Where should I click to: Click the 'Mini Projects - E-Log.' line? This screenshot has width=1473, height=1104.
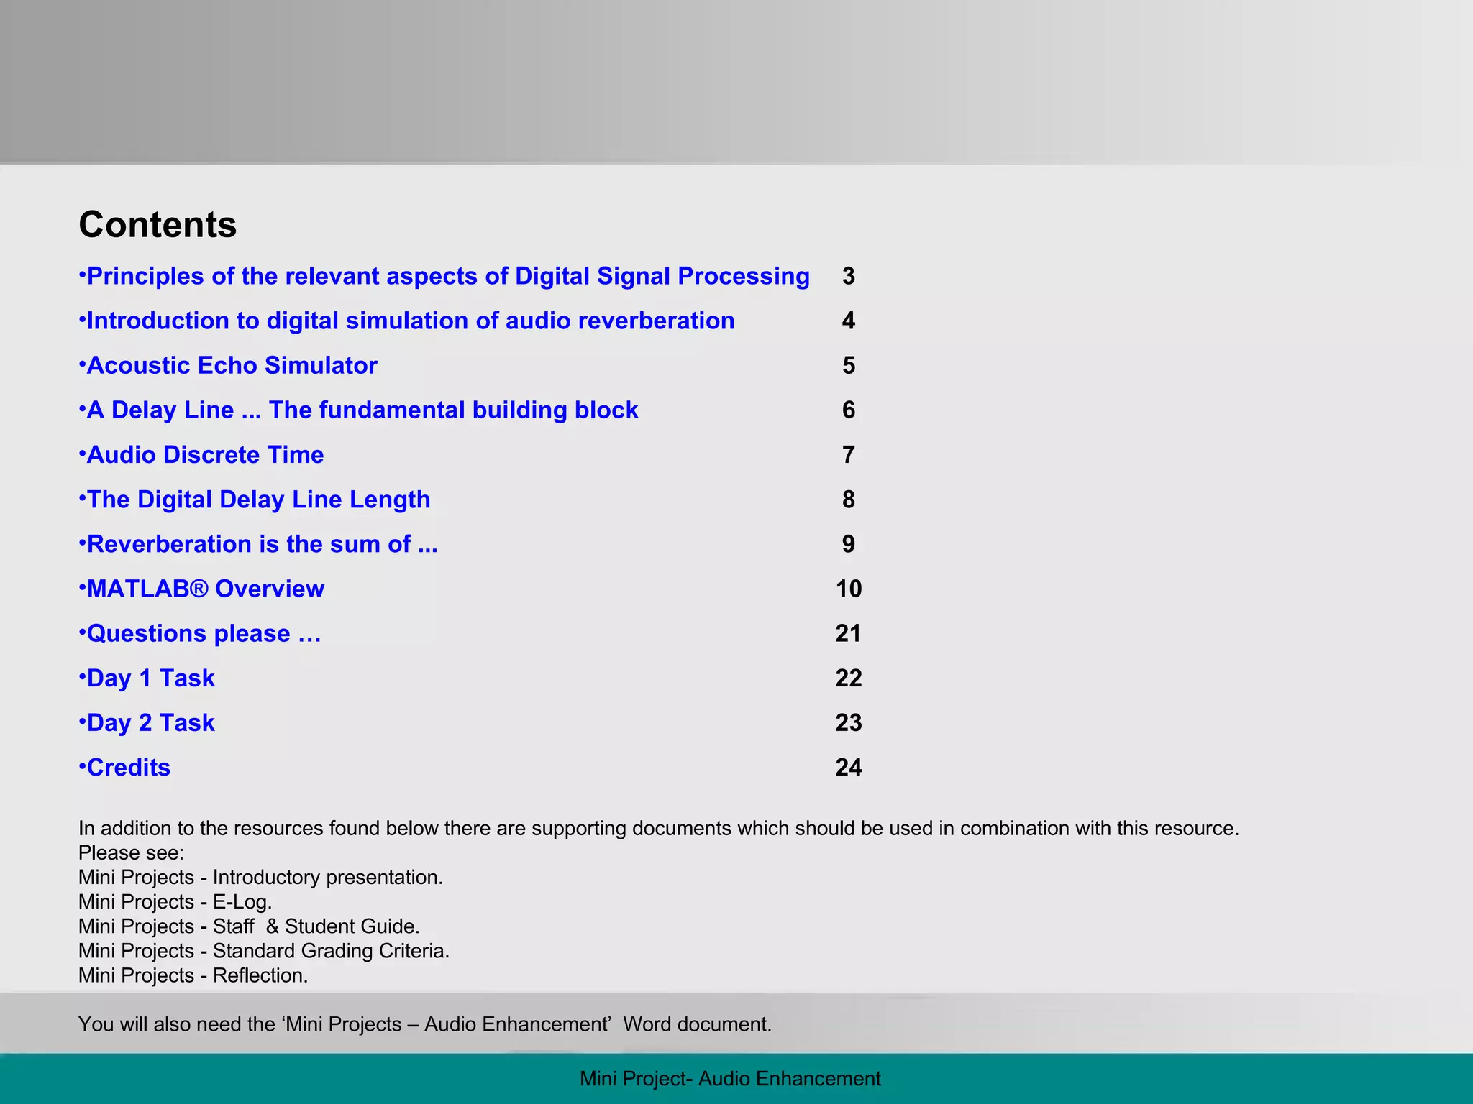175,902
